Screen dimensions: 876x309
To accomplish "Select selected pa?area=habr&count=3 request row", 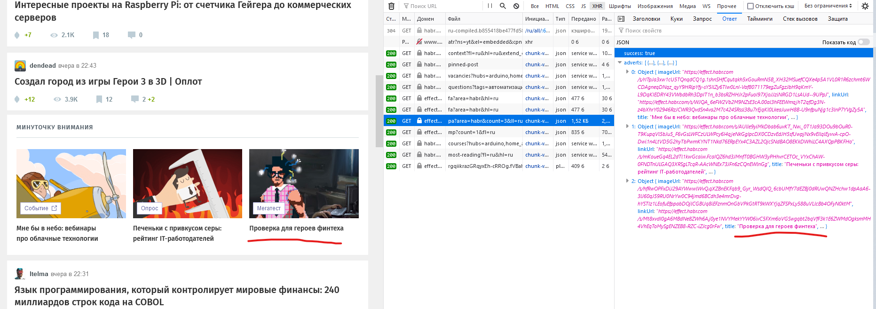I will click(x=498, y=121).
